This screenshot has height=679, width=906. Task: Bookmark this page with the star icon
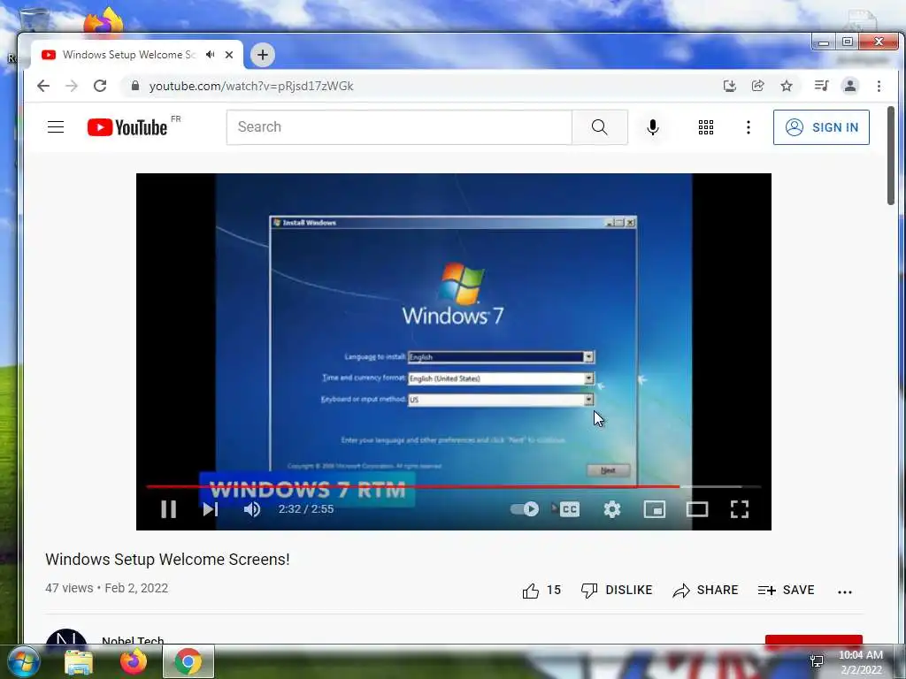click(787, 86)
